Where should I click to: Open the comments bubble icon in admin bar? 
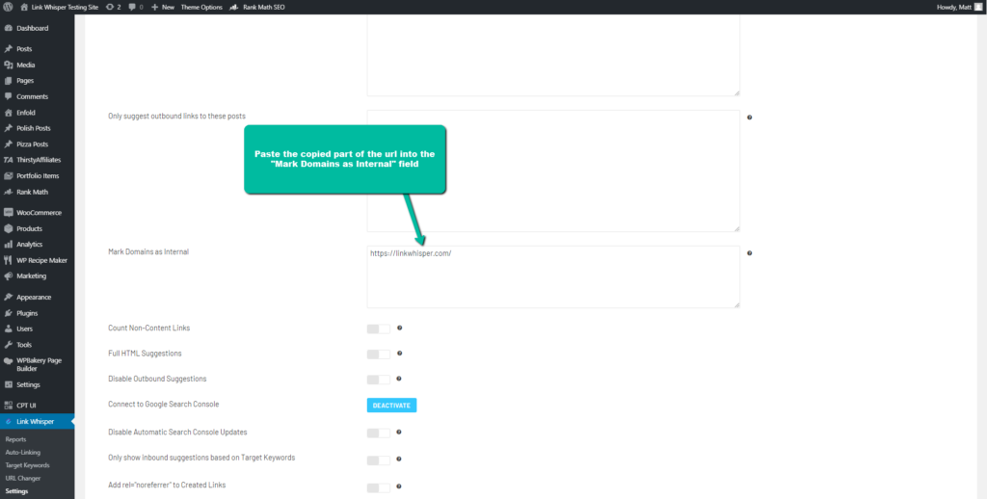coord(134,7)
